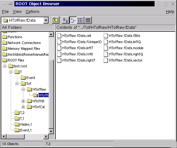Select the Network Connections folder
This screenshot has height=148, width=177.
(x=21, y=43)
